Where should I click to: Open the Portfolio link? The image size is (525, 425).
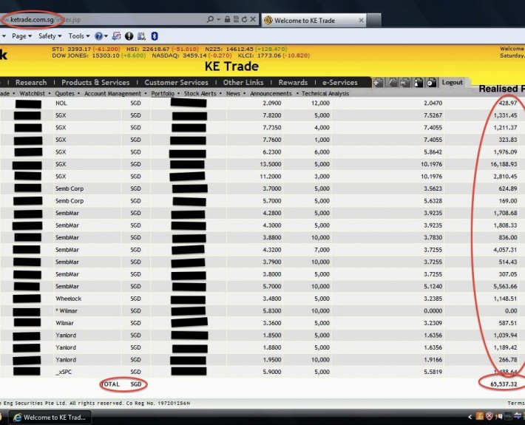(x=163, y=94)
